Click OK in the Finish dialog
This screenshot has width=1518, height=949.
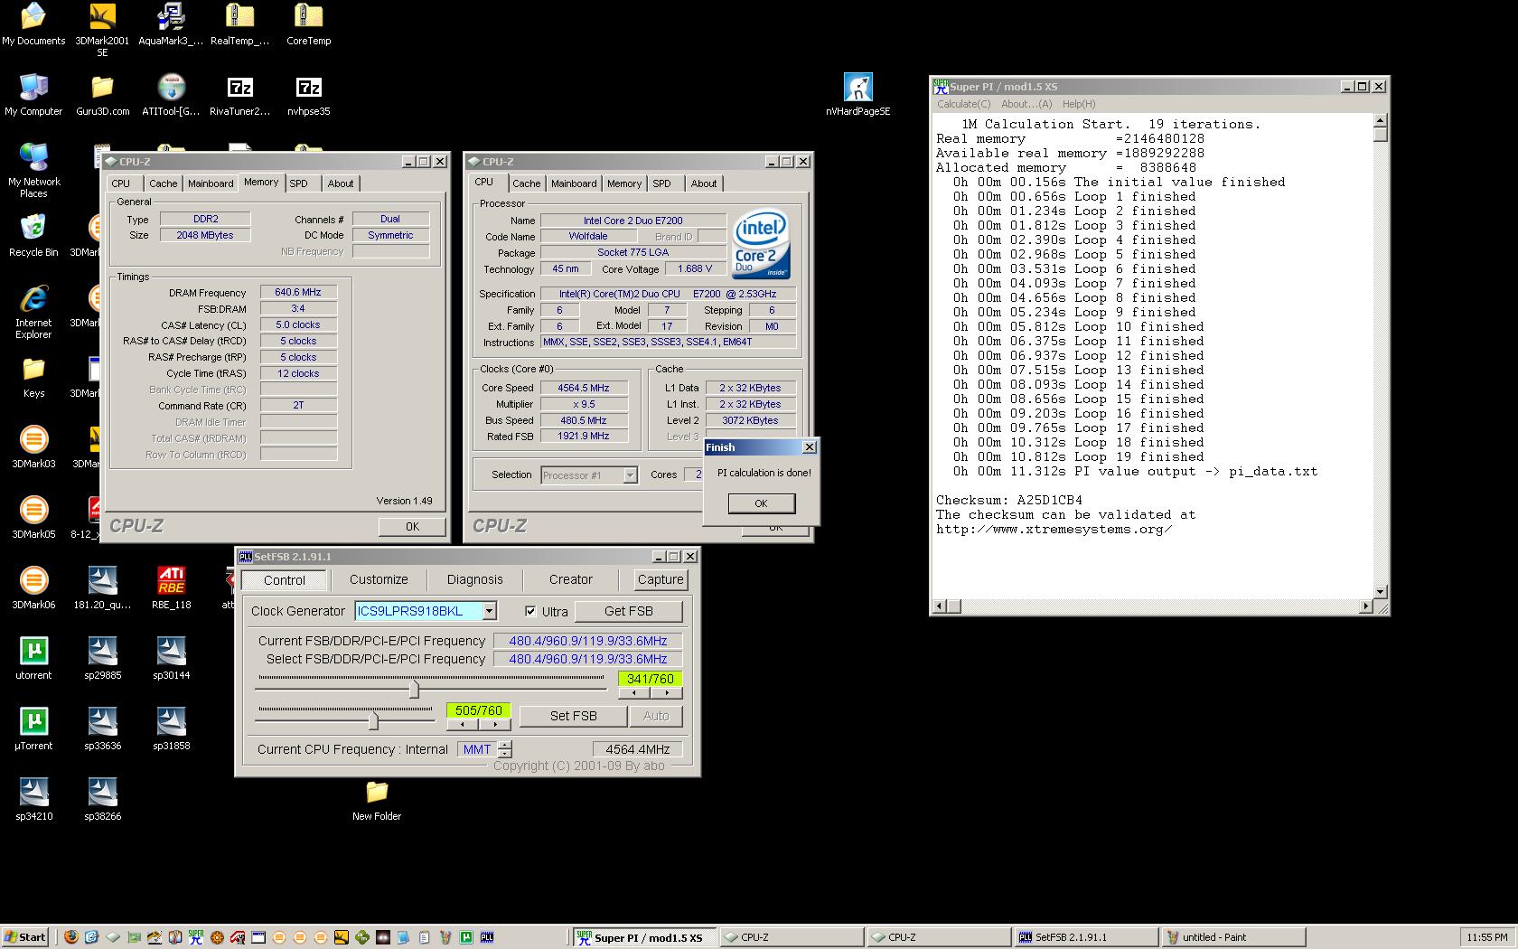tap(761, 503)
